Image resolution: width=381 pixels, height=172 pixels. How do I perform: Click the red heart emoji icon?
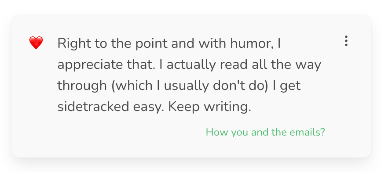coord(36,43)
